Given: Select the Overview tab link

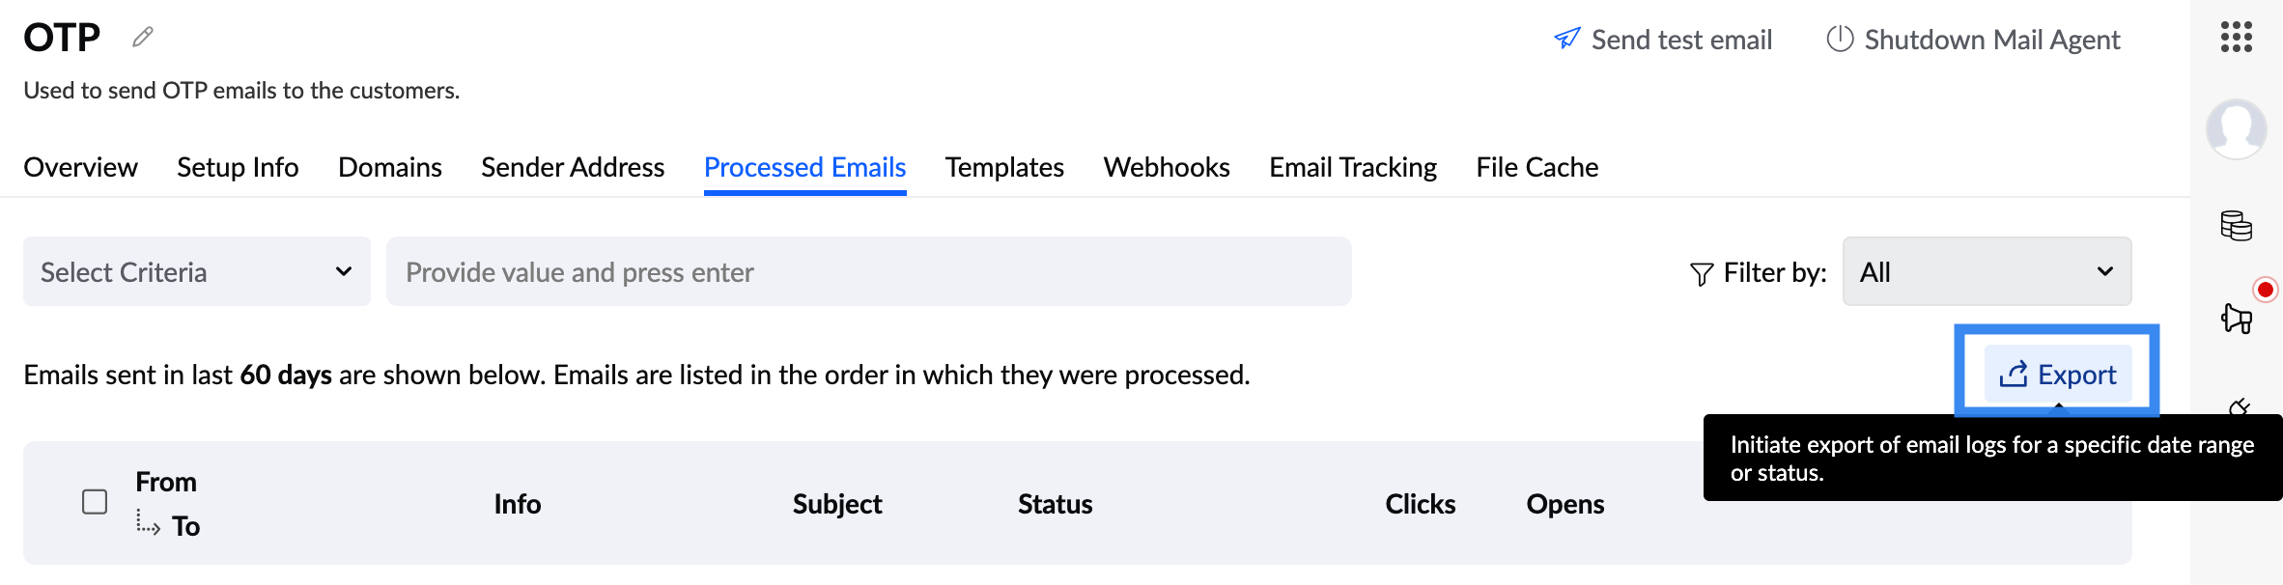Looking at the screenshot, I should (79, 166).
